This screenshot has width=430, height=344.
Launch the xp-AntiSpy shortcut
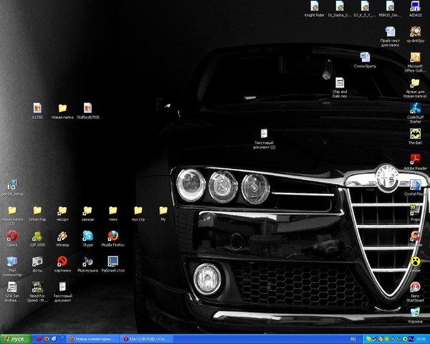pos(415,32)
